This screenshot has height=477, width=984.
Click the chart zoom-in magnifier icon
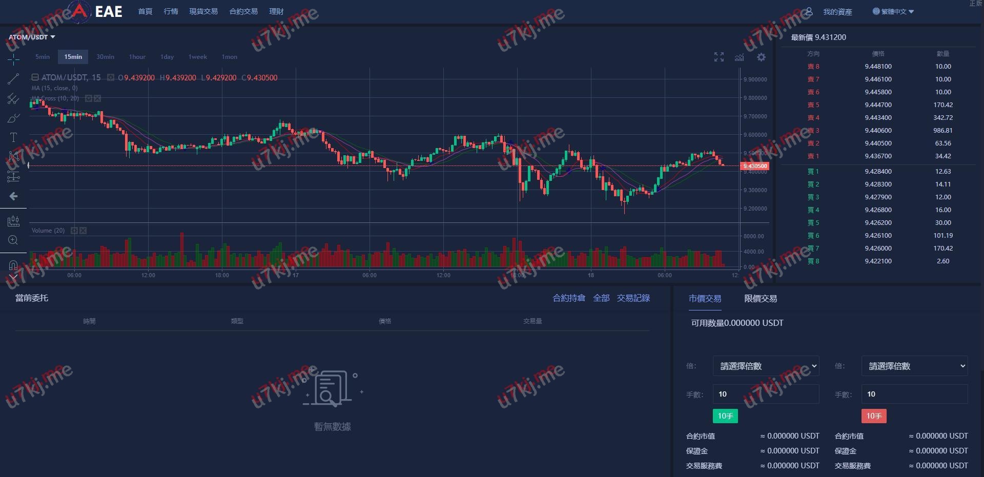pyautogui.click(x=13, y=240)
